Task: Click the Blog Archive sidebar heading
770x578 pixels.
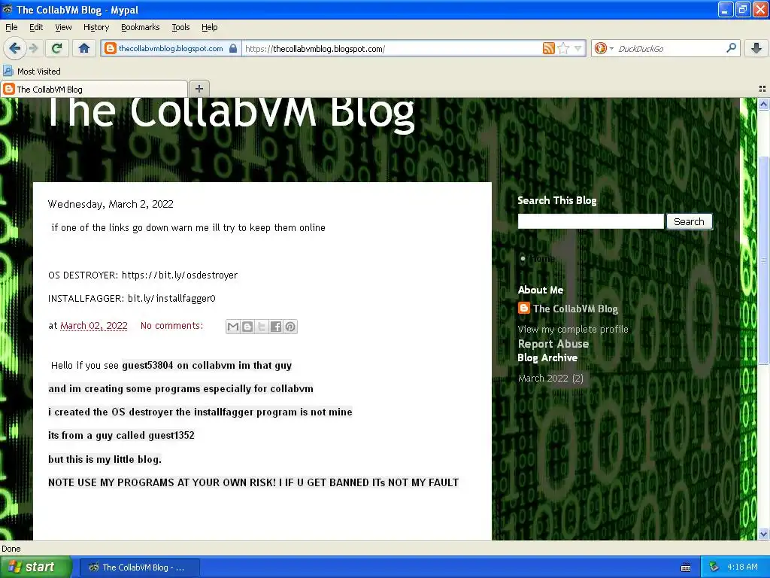Action: (x=547, y=357)
